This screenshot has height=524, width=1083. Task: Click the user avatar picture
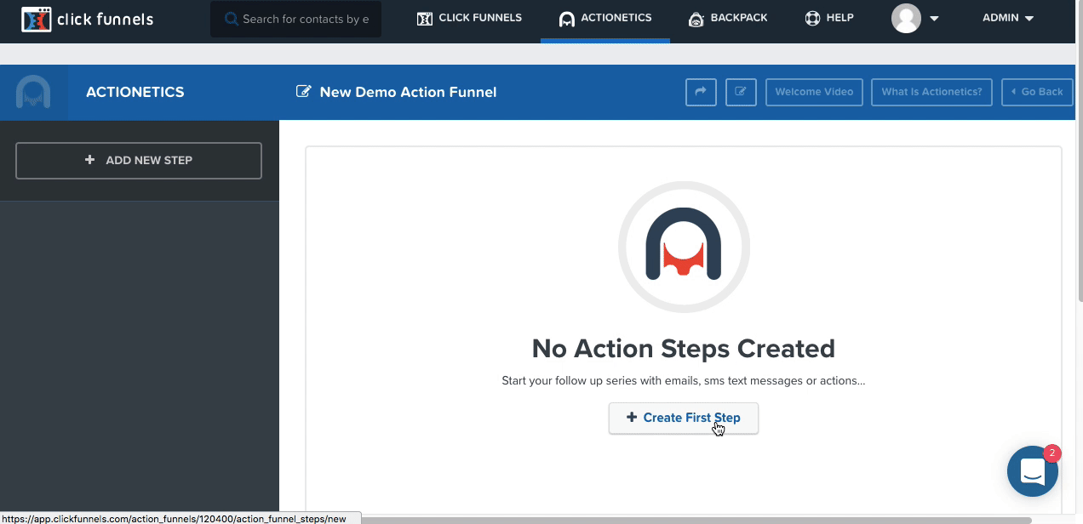coord(906,19)
